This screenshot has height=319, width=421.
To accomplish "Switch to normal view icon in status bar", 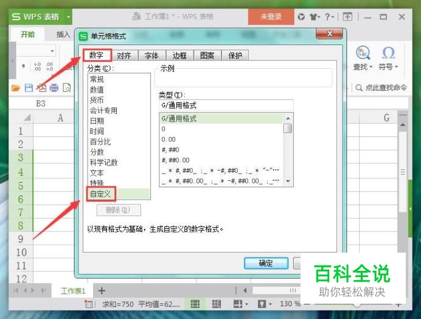I will click(x=195, y=304).
